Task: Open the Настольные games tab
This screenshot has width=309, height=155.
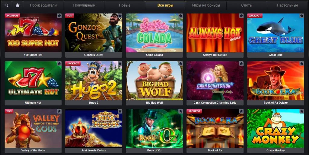Action: pos(287,5)
